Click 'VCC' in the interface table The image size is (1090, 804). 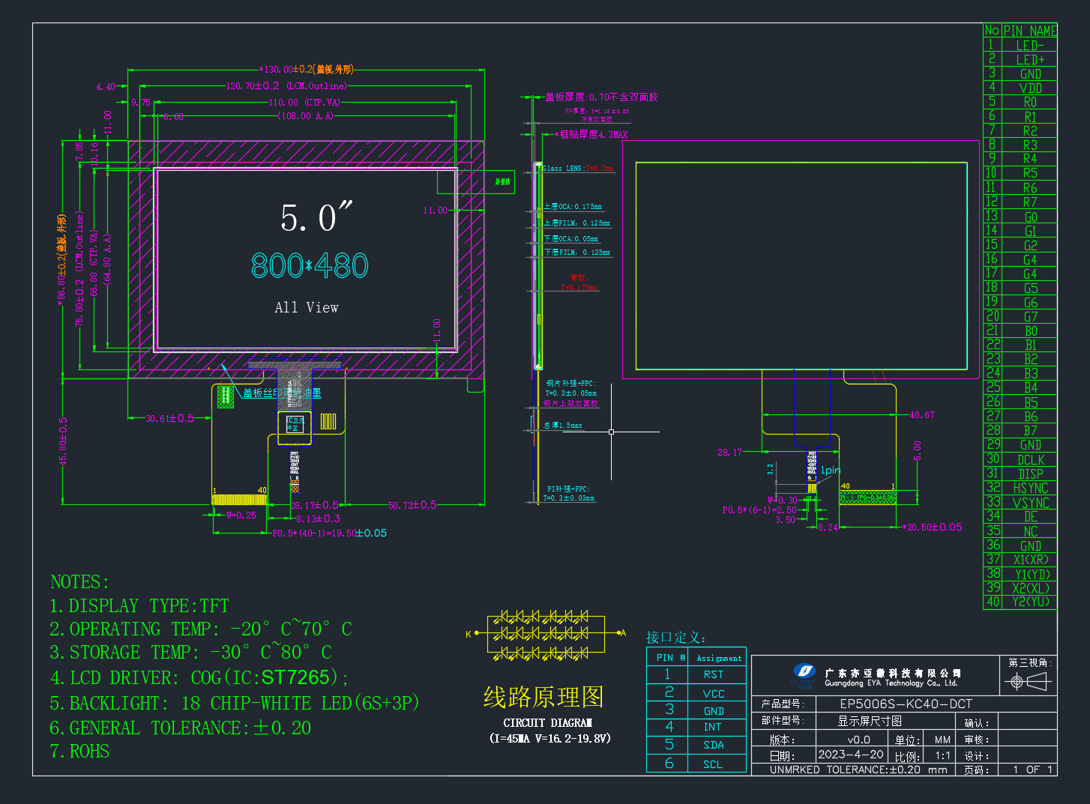click(x=714, y=695)
